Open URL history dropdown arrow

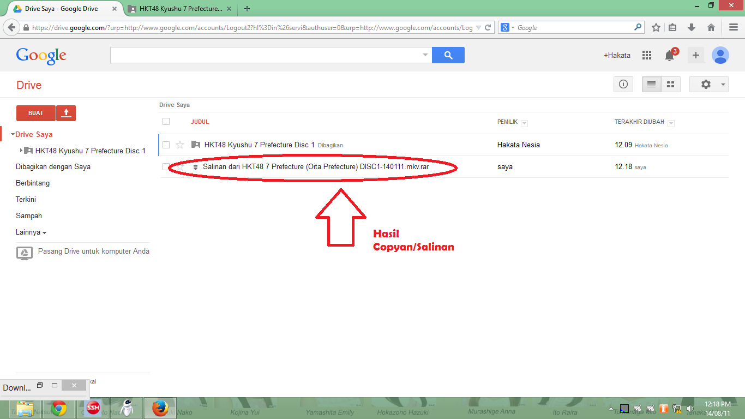click(478, 27)
